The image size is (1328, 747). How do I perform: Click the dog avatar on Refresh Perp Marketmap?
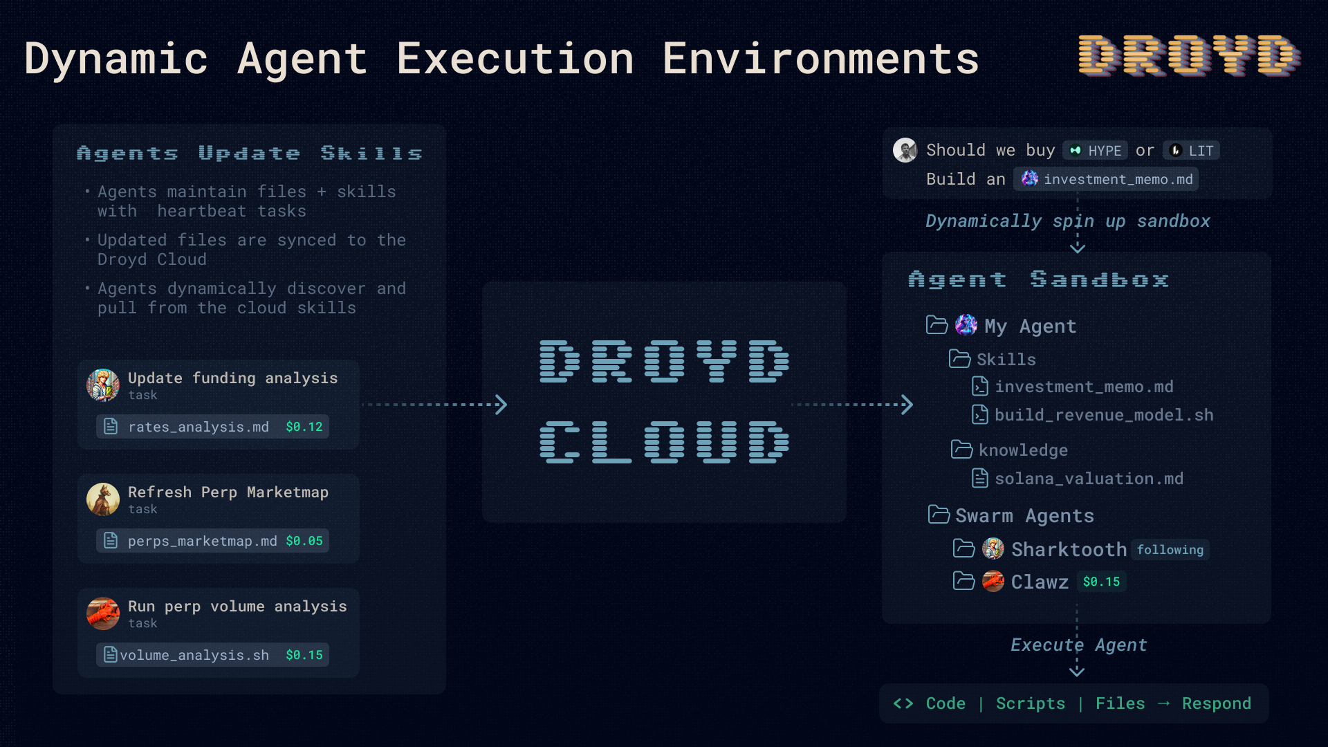(x=102, y=499)
